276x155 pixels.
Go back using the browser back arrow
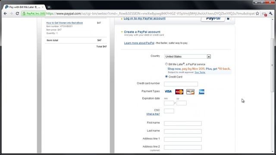(x=5, y=13)
